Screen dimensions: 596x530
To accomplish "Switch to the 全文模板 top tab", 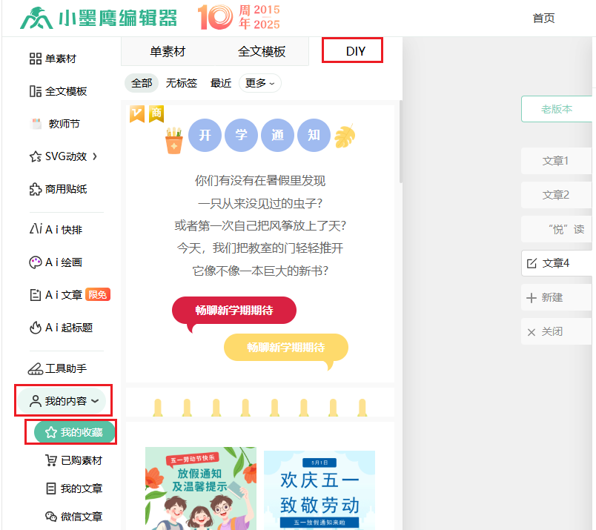I will (x=262, y=51).
